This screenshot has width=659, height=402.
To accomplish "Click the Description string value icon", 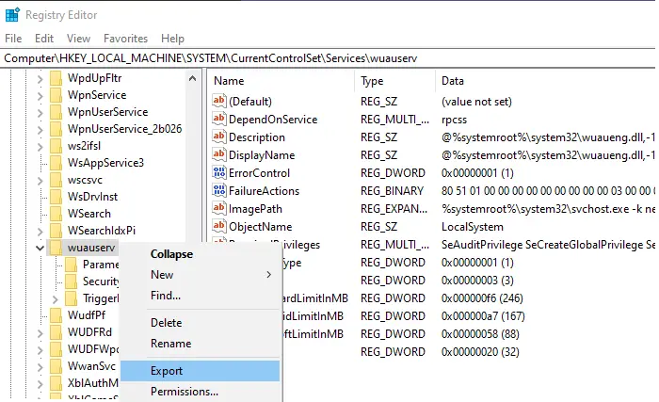I will (219, 137).
